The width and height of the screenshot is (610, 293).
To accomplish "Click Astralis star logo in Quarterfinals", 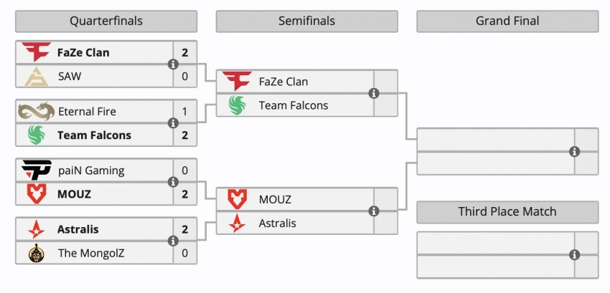I will pyautogui.click(x=35, y=229).
